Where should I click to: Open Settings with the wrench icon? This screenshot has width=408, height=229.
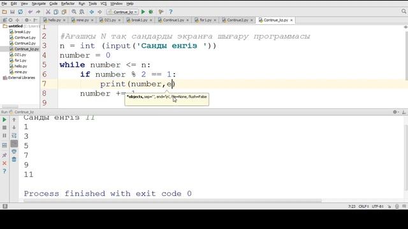161,12
